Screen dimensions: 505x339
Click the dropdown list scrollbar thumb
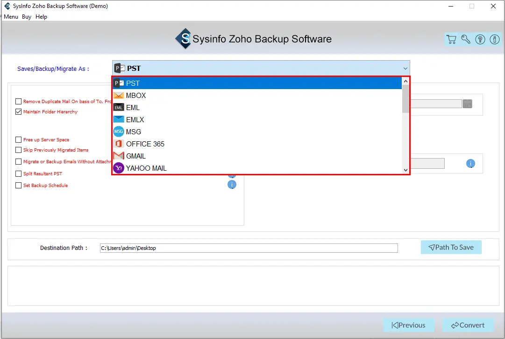point(405,99)
